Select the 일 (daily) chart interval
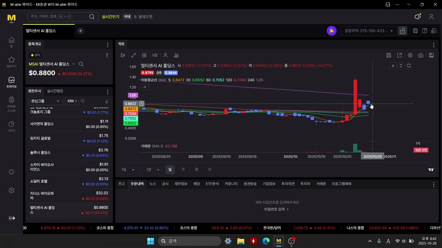The image size is (442, 248). pyautogui.click(x=170, y=169)
